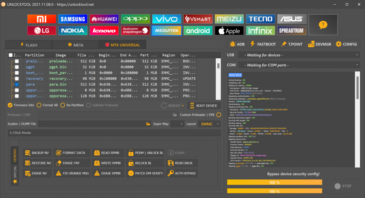Image resolution: width=365 pixels, height=198 pixels.
Task: Toggle the Firmware Info option
Action: [21, 105]
